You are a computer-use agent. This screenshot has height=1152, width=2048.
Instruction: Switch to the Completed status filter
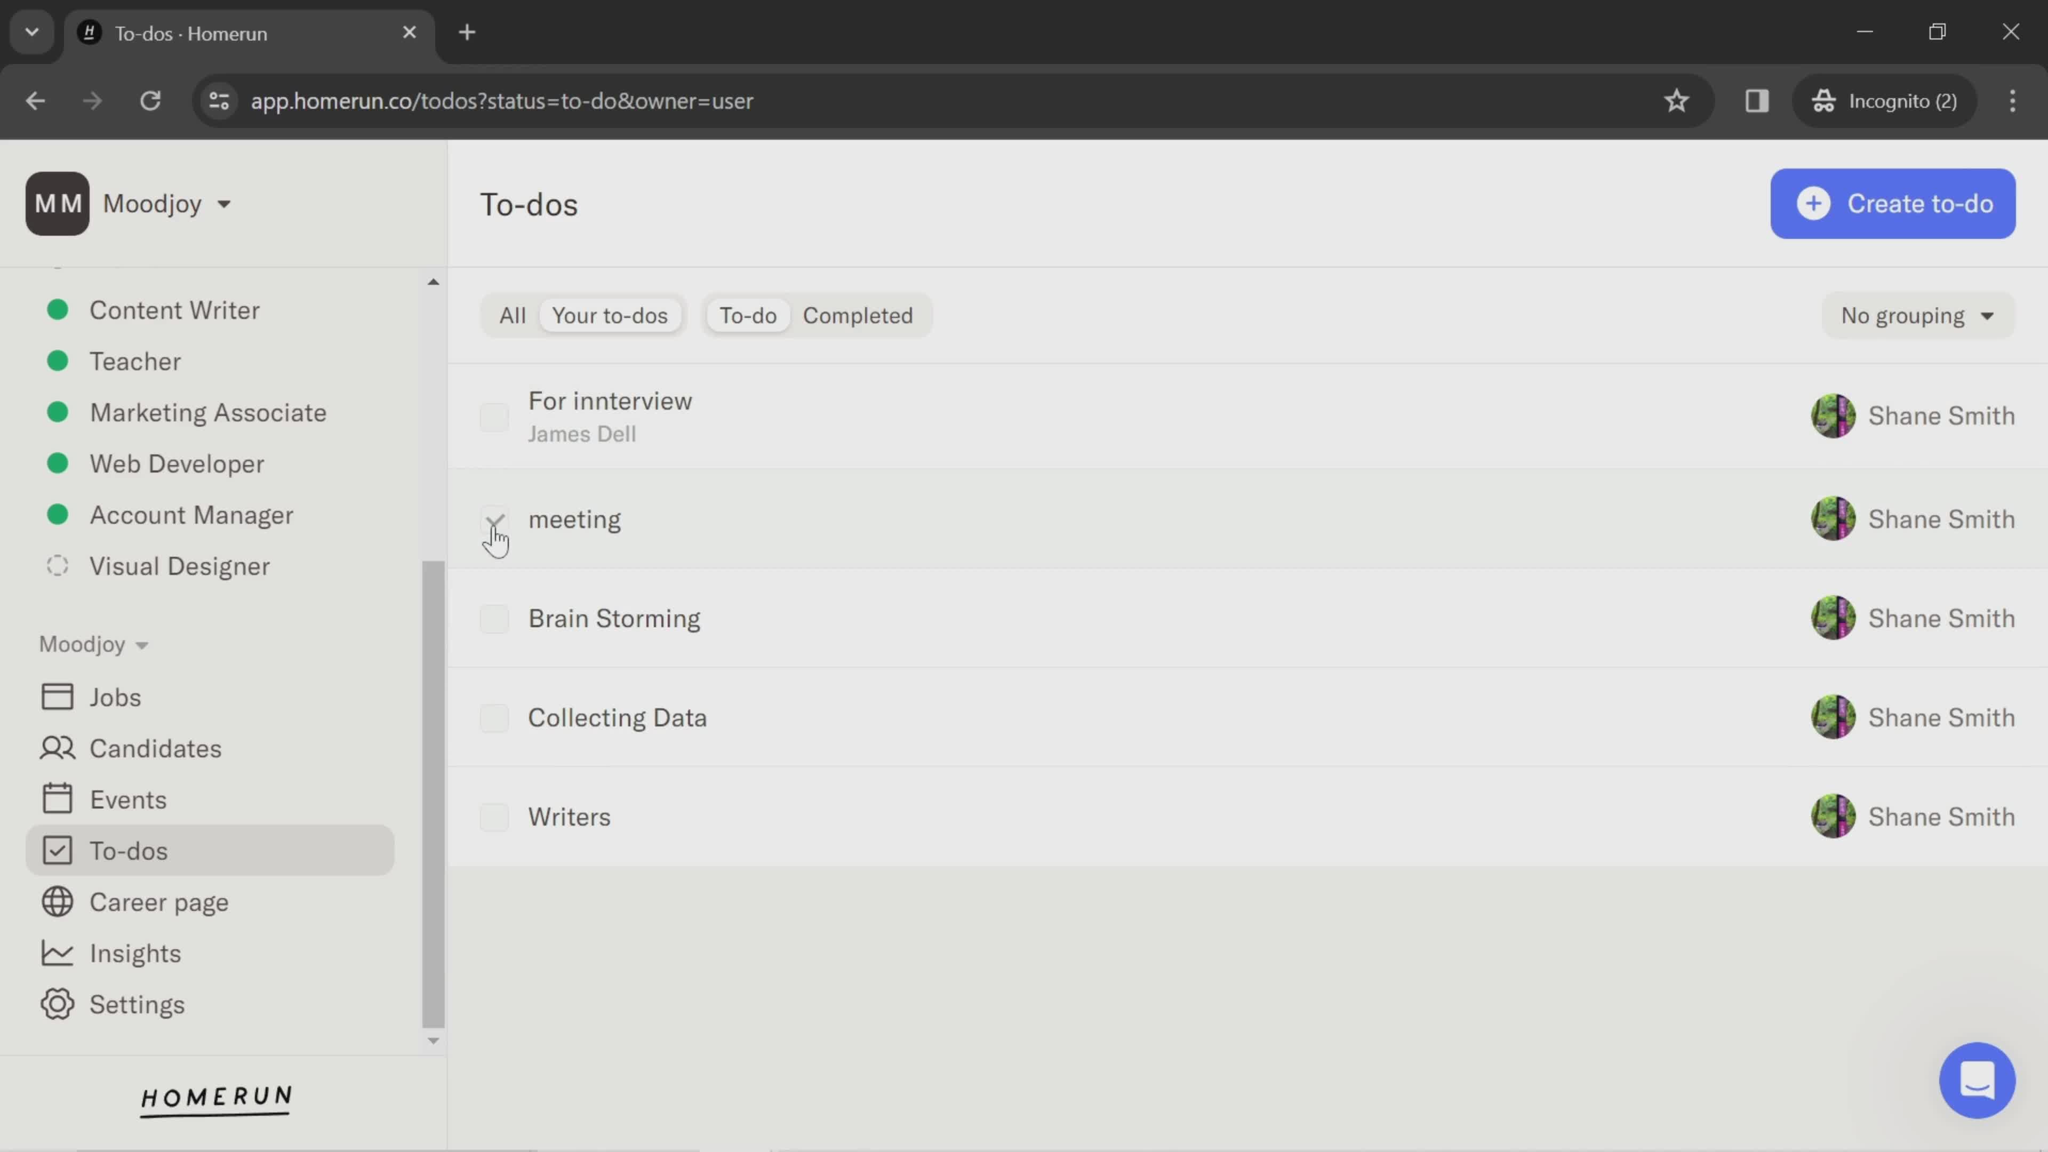click(858, 316)
